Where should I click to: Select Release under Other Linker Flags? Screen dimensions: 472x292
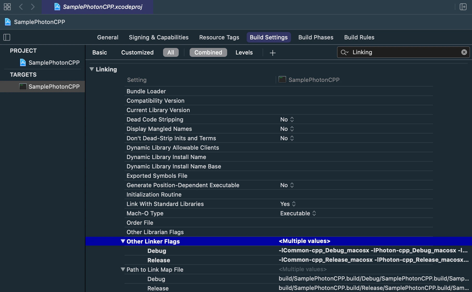click(159, 260)
